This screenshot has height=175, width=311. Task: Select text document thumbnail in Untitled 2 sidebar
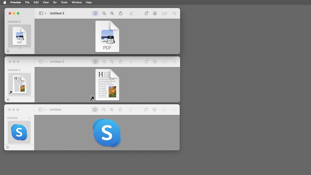[x=19, y=84]
